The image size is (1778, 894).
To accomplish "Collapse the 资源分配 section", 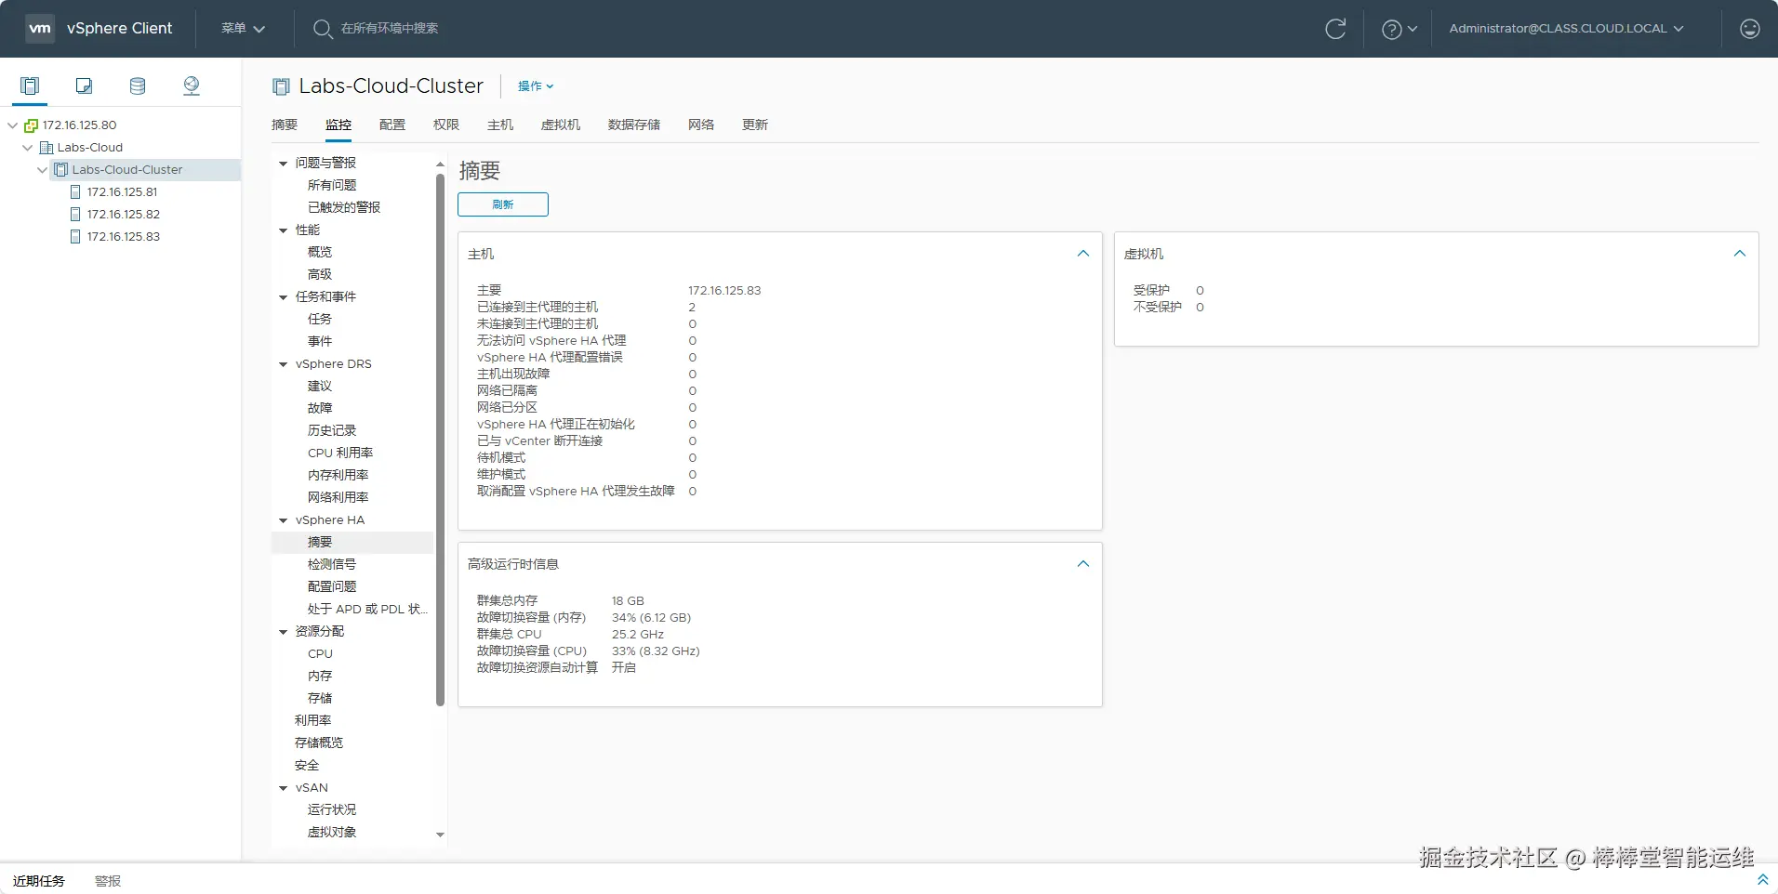I will [x=283, y=632].
